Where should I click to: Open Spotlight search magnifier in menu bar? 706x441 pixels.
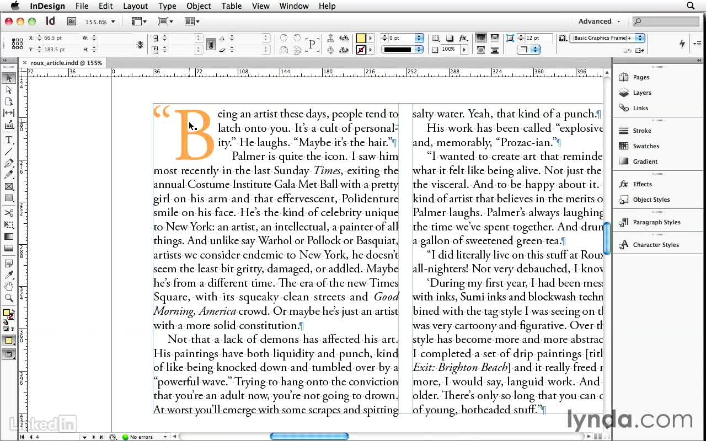click(x=691, y=6)
